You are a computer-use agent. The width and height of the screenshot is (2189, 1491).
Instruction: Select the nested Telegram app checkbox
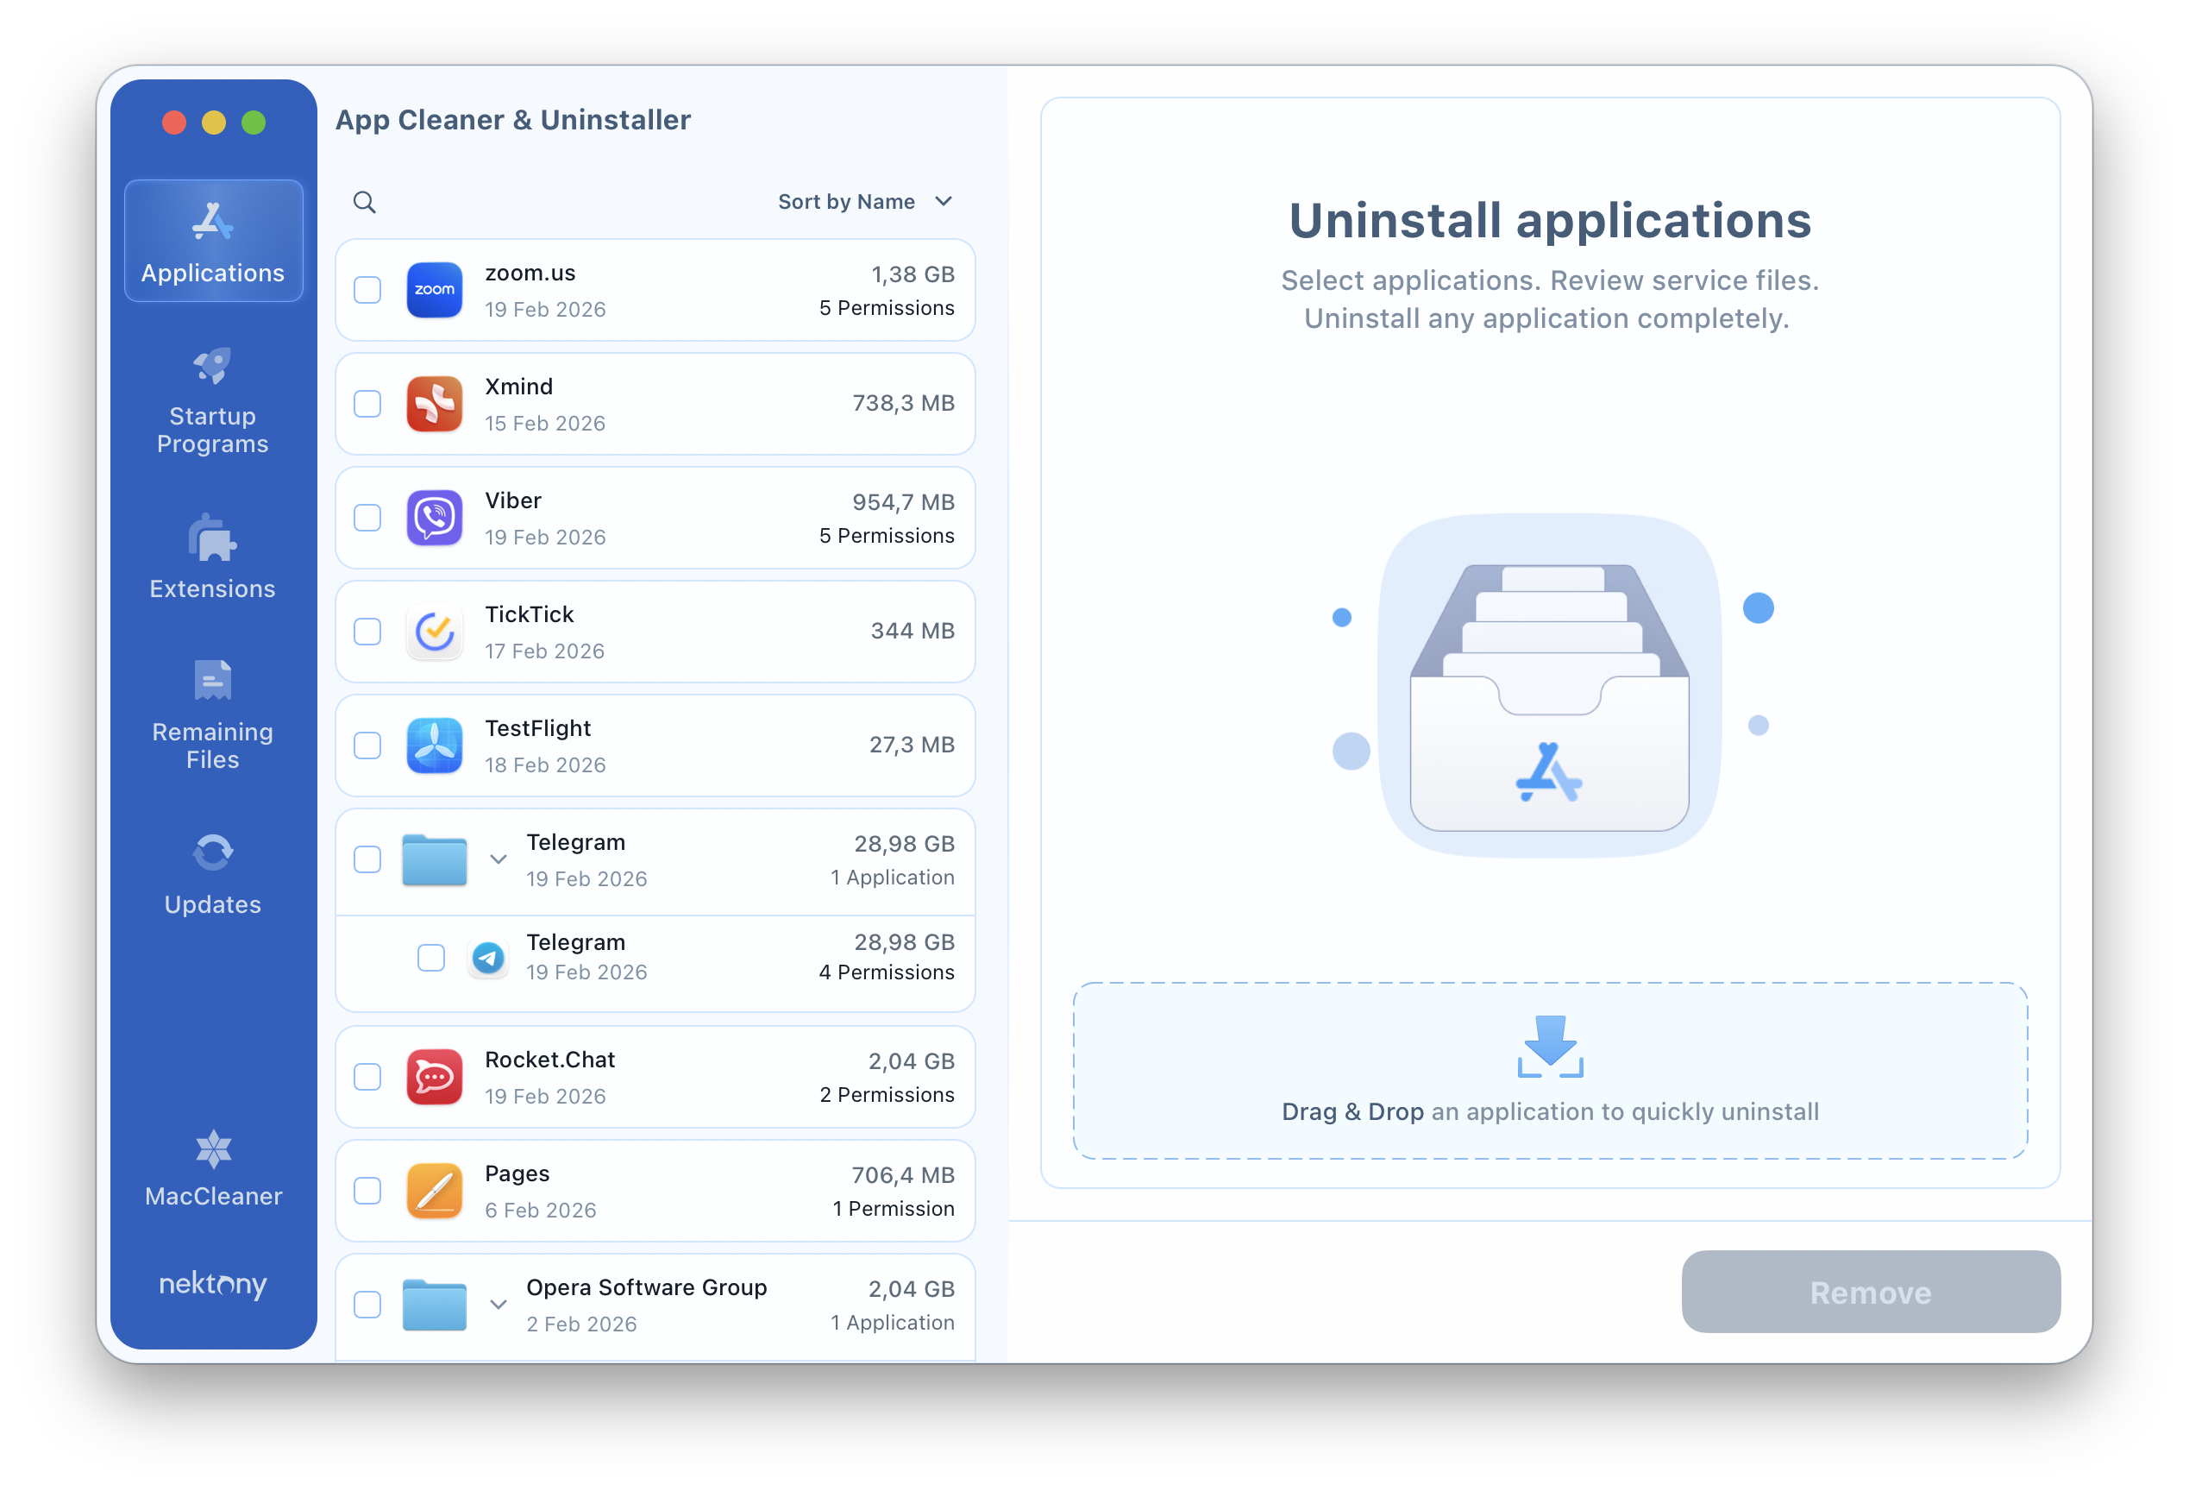430,957
